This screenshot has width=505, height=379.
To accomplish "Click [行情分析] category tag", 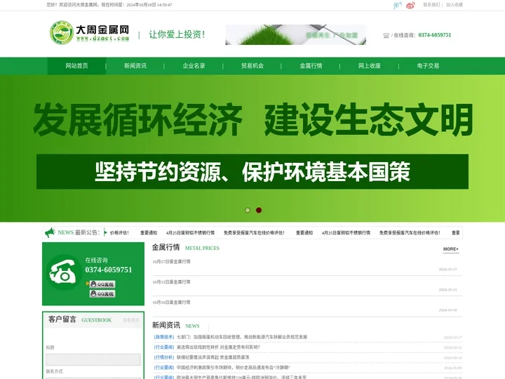I will [164, 357].
